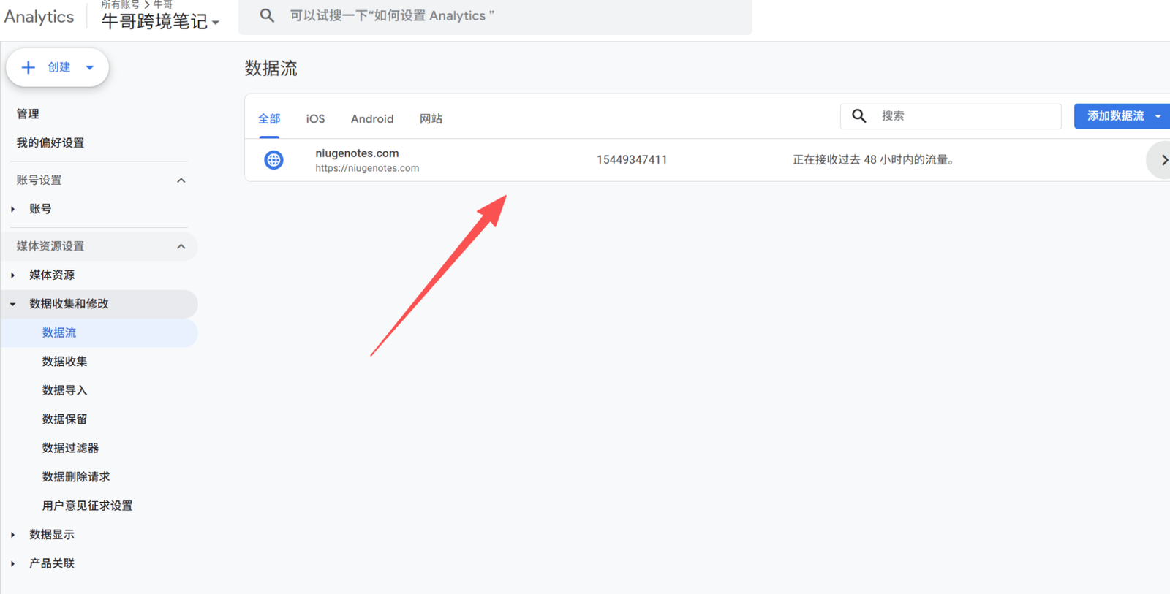Open 我的偏好设置 in the sidebar
Viewport: 1170px width, 594px height.
coord(50,142)
